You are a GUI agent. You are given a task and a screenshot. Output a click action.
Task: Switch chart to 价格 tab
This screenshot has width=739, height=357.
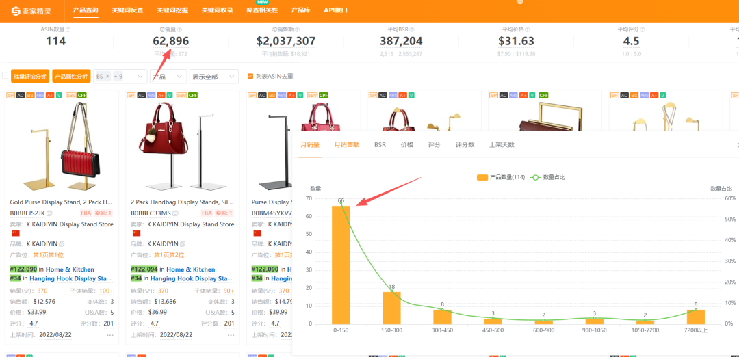[x=406, y=144]
